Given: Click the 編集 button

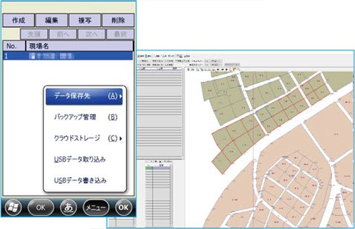Looking at the screenshot, I should pyautogui.click(x=51, y=20).
